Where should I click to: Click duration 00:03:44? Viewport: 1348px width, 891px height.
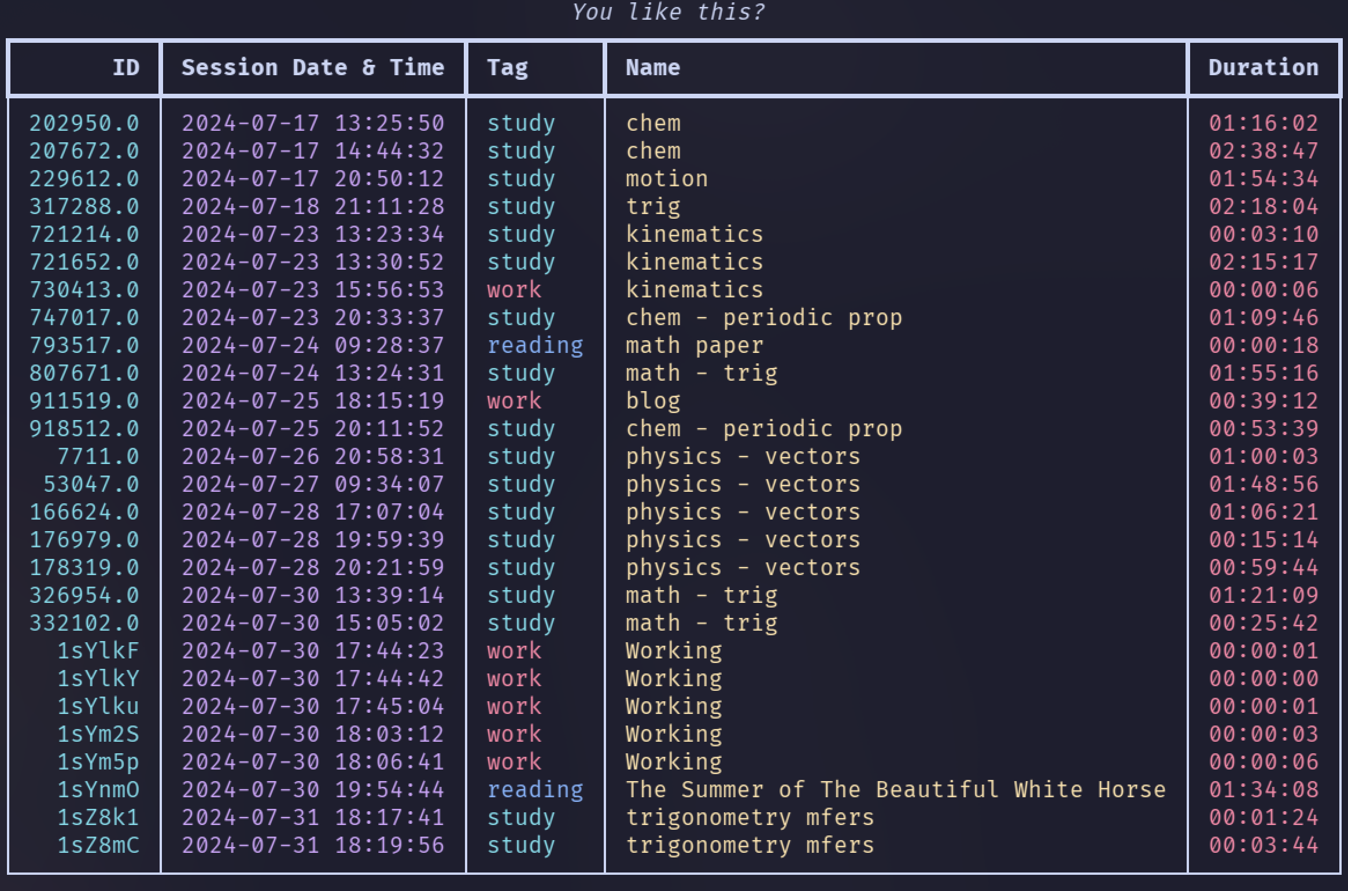(1264, 845)
